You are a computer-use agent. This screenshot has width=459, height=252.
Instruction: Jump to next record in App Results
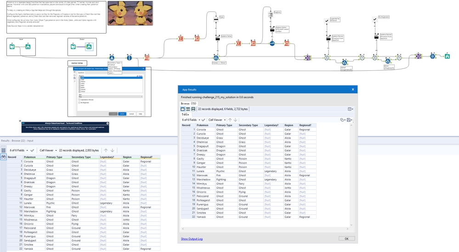(x=235, y=120)
